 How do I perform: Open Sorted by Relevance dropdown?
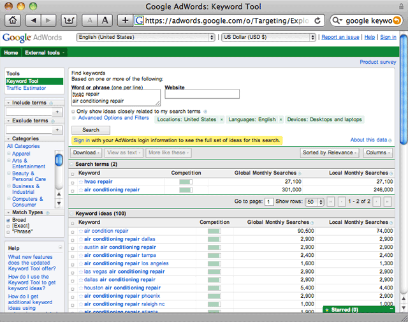[x=330, y=153]
